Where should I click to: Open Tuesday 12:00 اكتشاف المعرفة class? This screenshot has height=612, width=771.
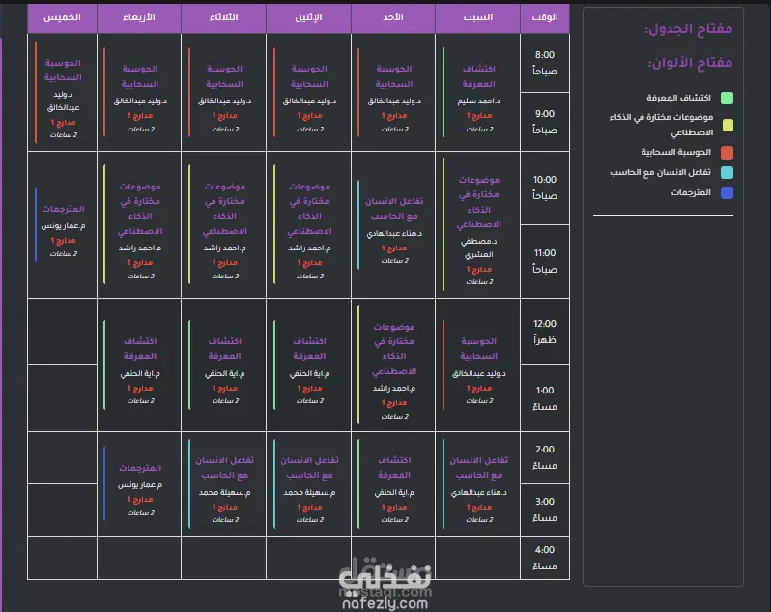coord(224,365)
